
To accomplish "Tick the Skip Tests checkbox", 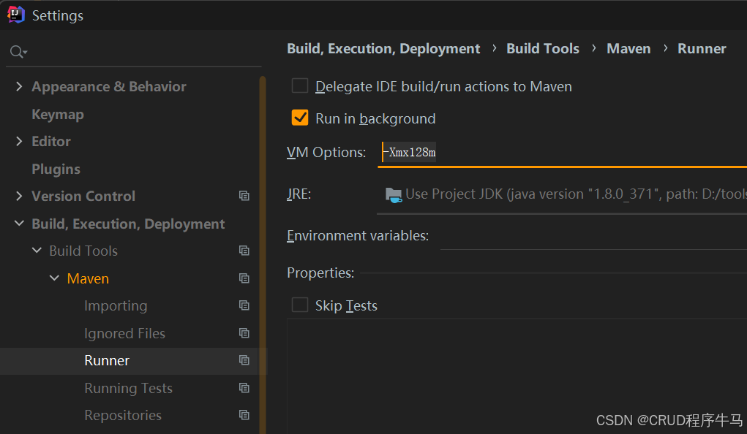I will tap(300, 305).
